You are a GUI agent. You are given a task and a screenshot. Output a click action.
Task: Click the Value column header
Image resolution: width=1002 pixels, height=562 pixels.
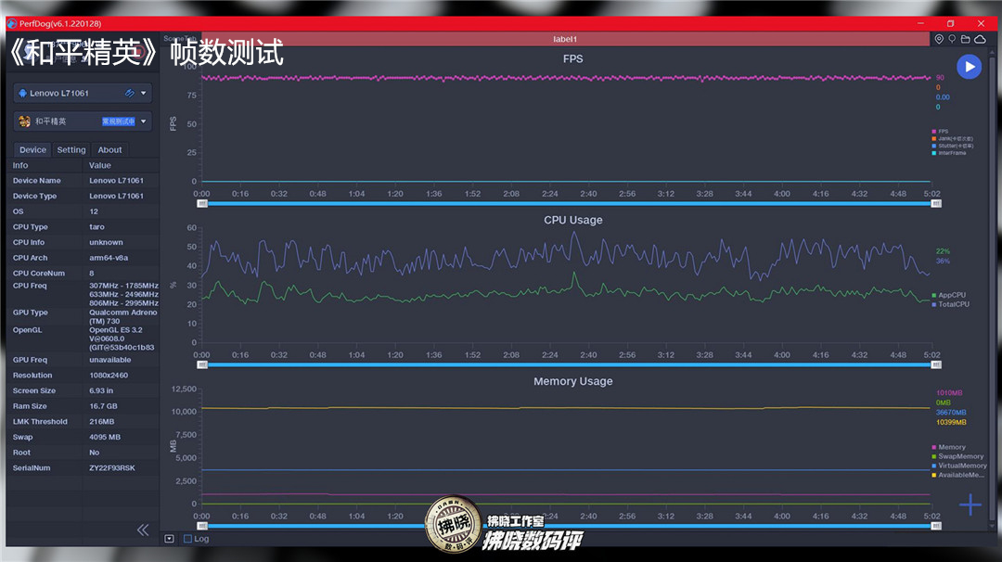(99, 165)
